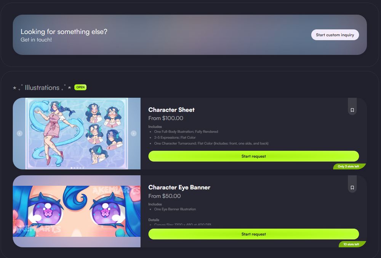Start request for Character Eye Banner
The height and width of the screenshot is (258, 381).
click(253, 234)
